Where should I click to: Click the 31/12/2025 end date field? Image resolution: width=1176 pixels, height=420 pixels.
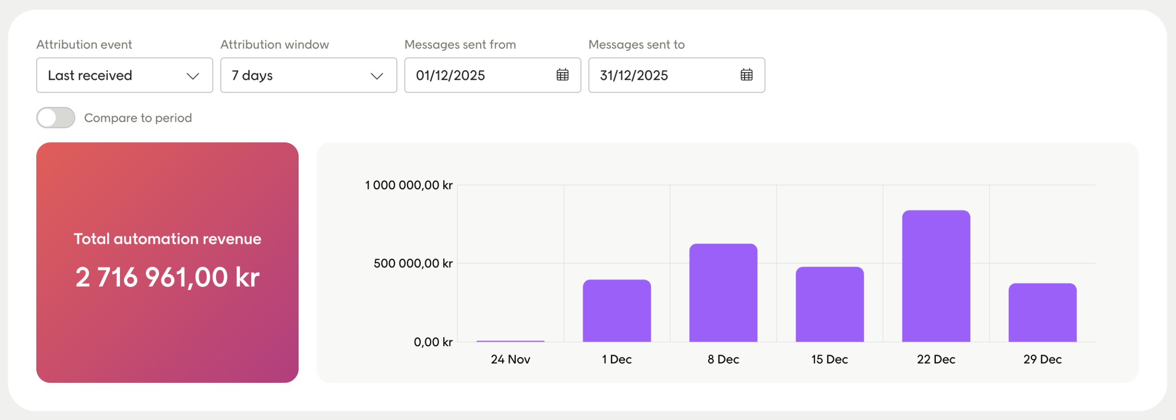(x=661, y=75)
